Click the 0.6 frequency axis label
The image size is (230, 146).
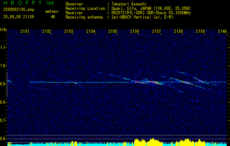coord(3,139)
